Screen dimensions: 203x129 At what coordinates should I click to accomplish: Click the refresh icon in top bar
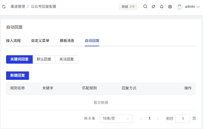click(x=4, y=7)
